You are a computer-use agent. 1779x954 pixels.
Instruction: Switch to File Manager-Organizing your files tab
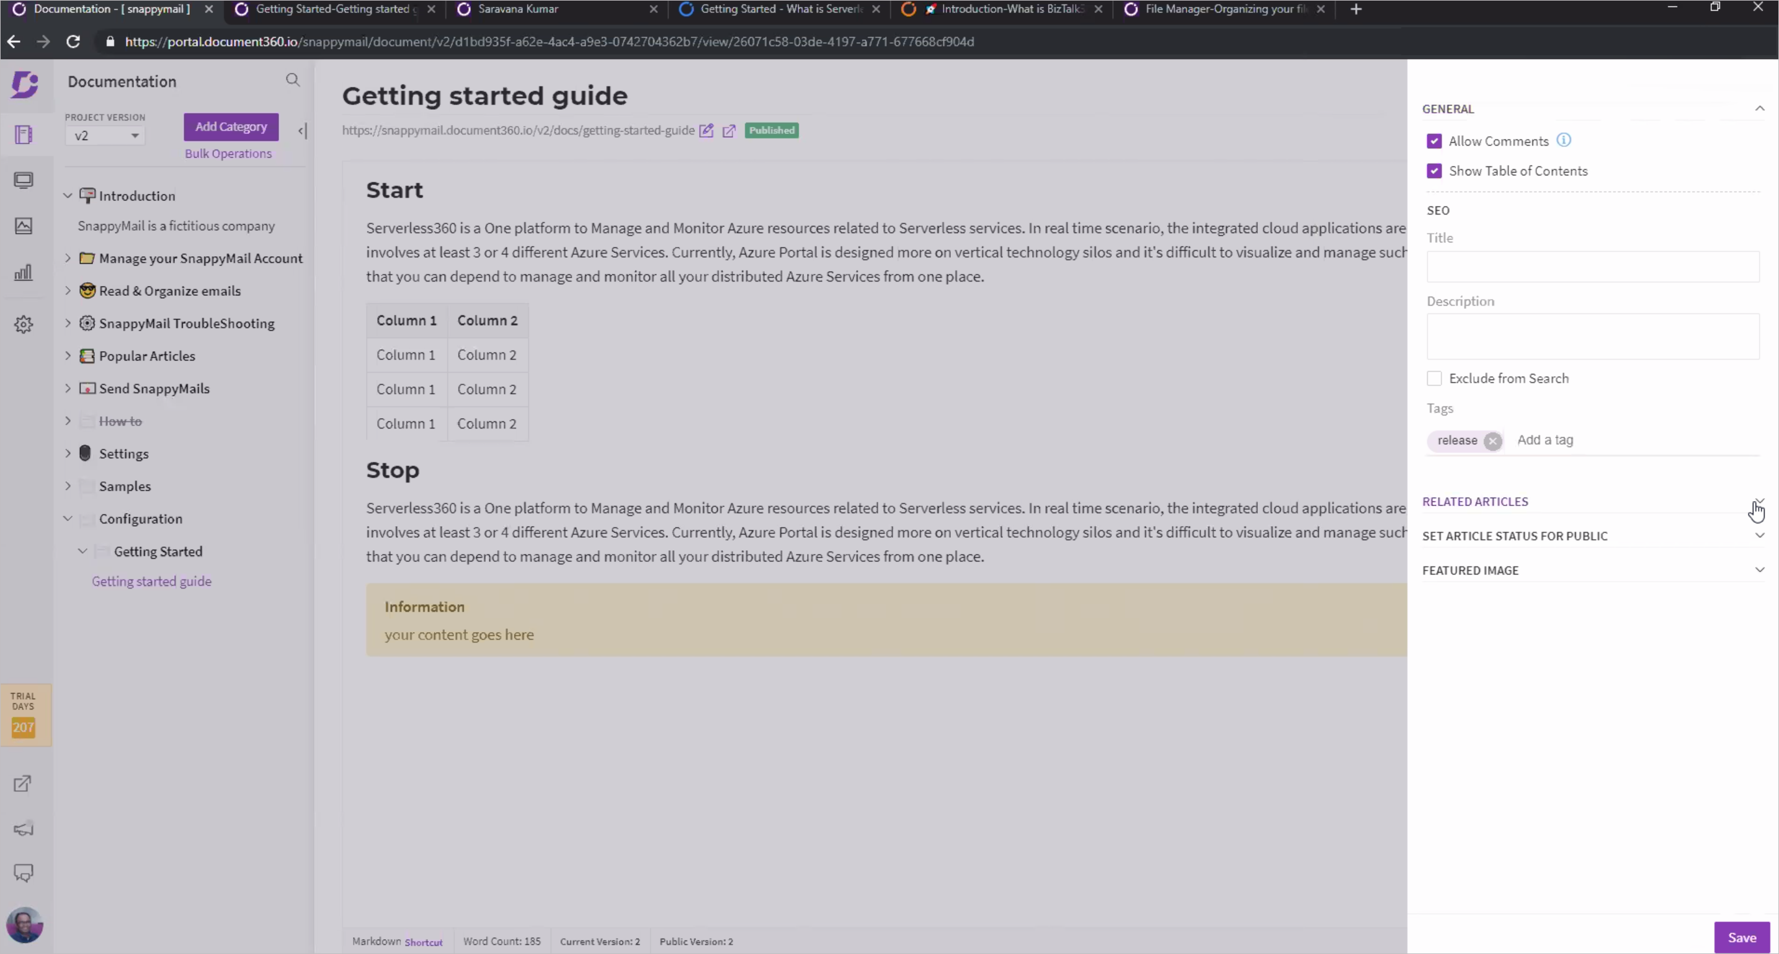pyautogui.click(x=1225, y=9)
